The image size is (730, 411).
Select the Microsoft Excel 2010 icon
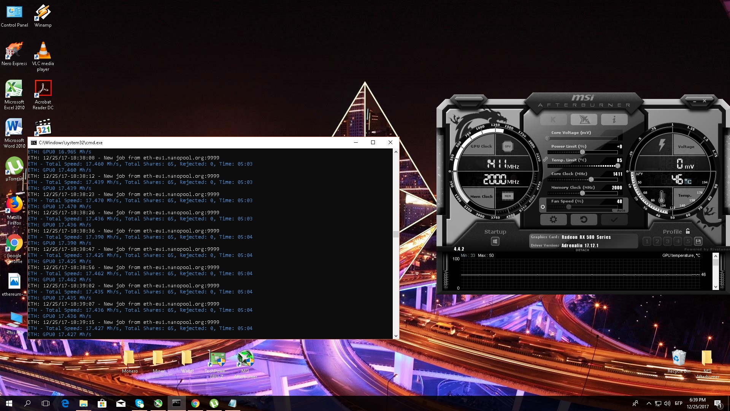click(x=14, y=95)
